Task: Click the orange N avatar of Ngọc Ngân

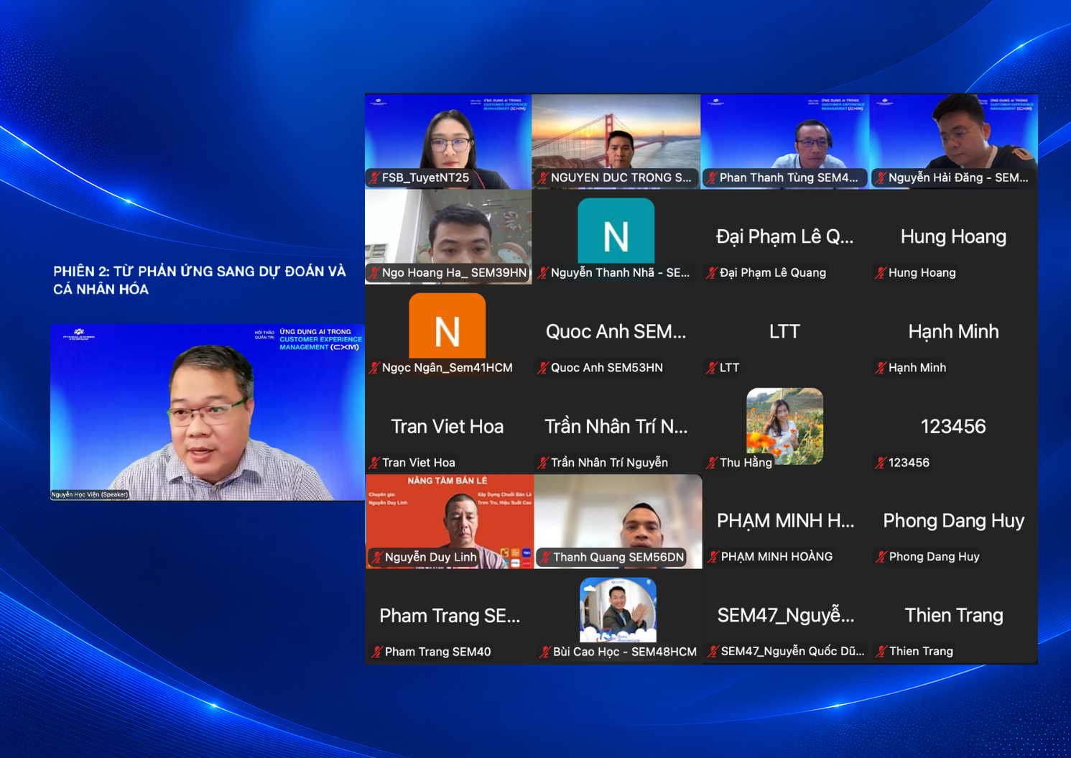Action: pyautogui.click(x=447, y=325)
